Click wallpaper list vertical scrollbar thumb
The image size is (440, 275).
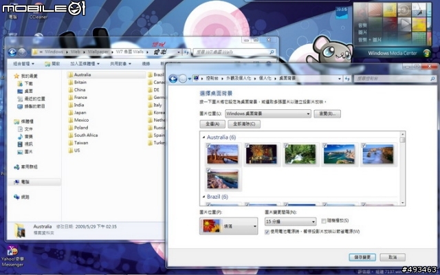(403, 140)
